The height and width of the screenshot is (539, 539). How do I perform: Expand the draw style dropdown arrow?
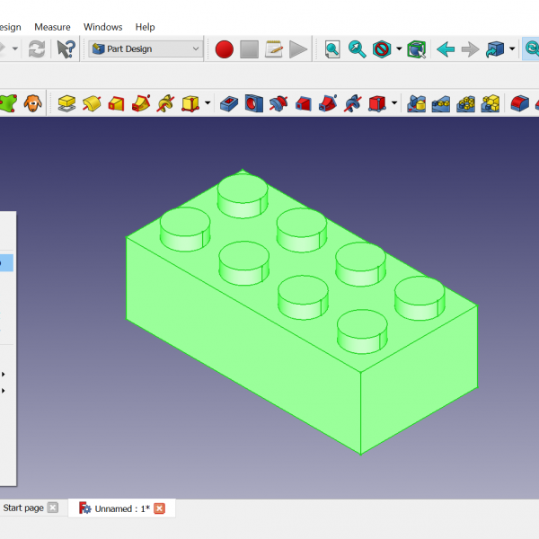click(x=398, y=49)
